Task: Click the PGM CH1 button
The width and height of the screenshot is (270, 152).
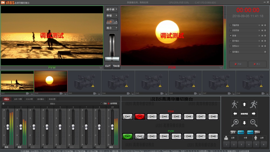Action: 127,117
